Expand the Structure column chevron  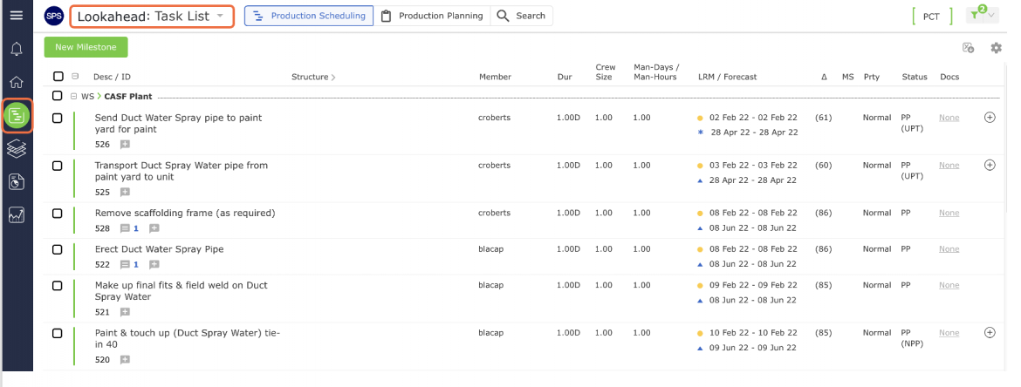point(333,77)
